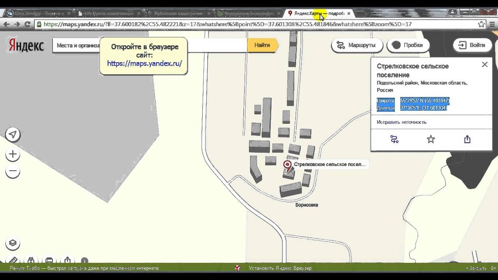Click the Борисовка map label
498x280 pixels.
coord(307,205)
